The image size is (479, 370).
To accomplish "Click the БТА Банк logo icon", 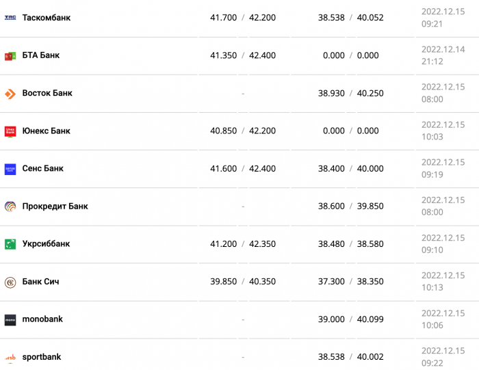I will pyautogui.click(x=10, y=56).
